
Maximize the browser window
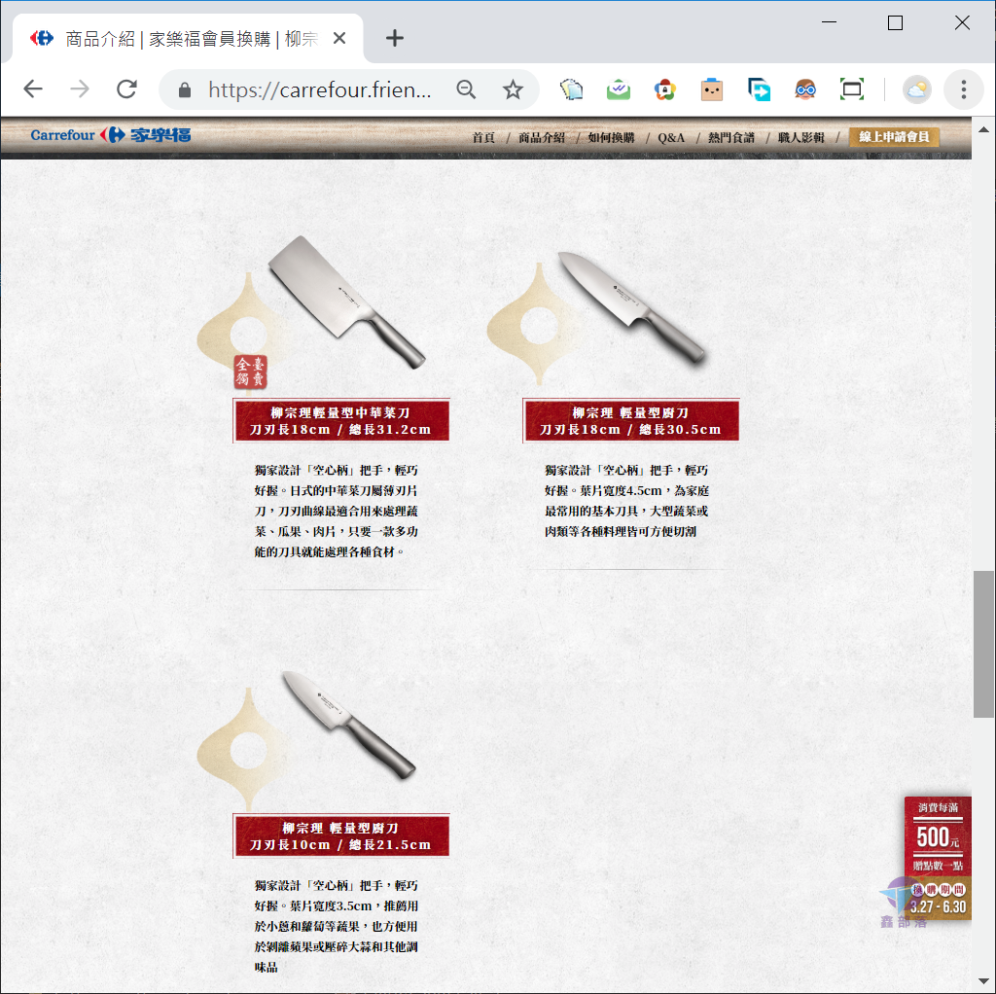click(895, 23)
